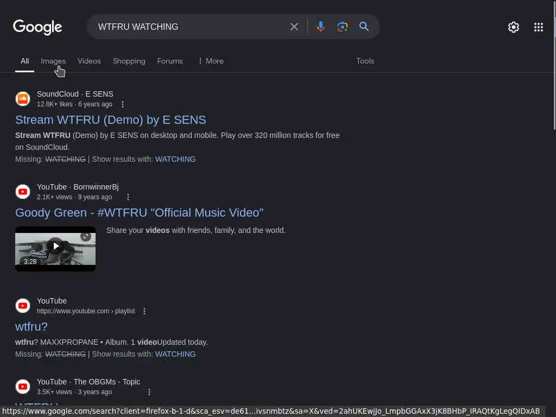Expand the More search filters menu
The height and width of the screenshot is (417, 556).
pos(211,61)
